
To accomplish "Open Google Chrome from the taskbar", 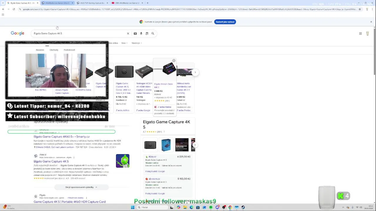I will (x=230, y=207).
